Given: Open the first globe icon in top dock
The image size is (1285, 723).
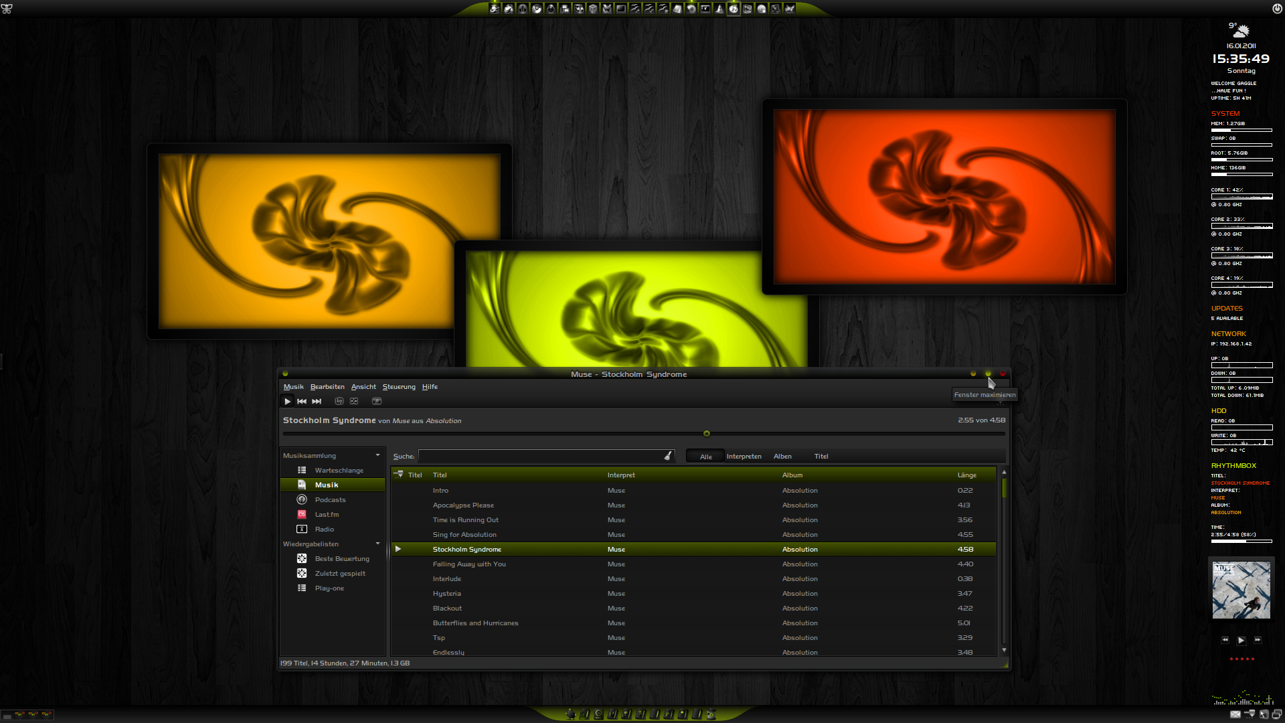Looking at the screenshot, I should pos(495,9).
